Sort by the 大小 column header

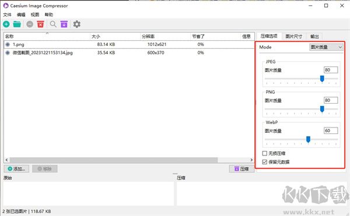(115, 36)
